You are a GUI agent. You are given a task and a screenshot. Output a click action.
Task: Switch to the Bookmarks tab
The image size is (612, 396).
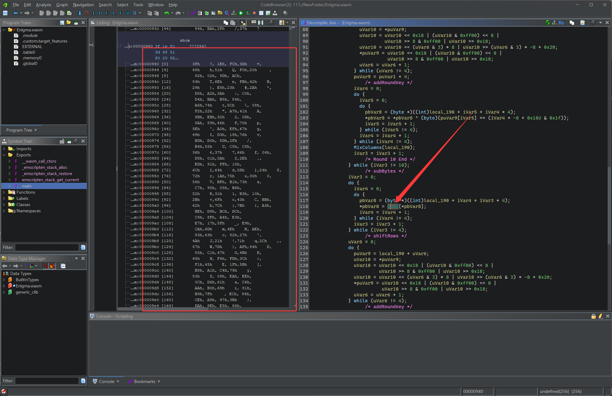[144, 381]
